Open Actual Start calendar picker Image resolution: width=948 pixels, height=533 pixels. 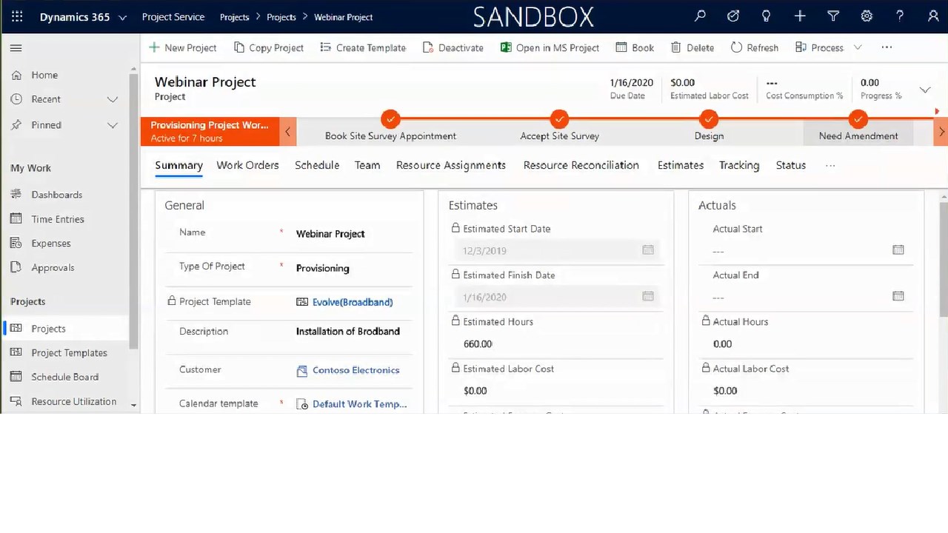pos(898,250)
